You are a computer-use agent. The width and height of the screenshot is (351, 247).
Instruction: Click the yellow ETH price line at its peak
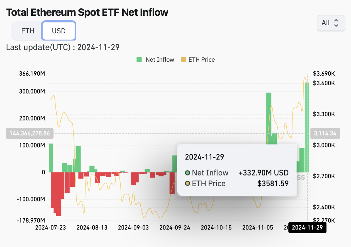(x=304, y=78)
